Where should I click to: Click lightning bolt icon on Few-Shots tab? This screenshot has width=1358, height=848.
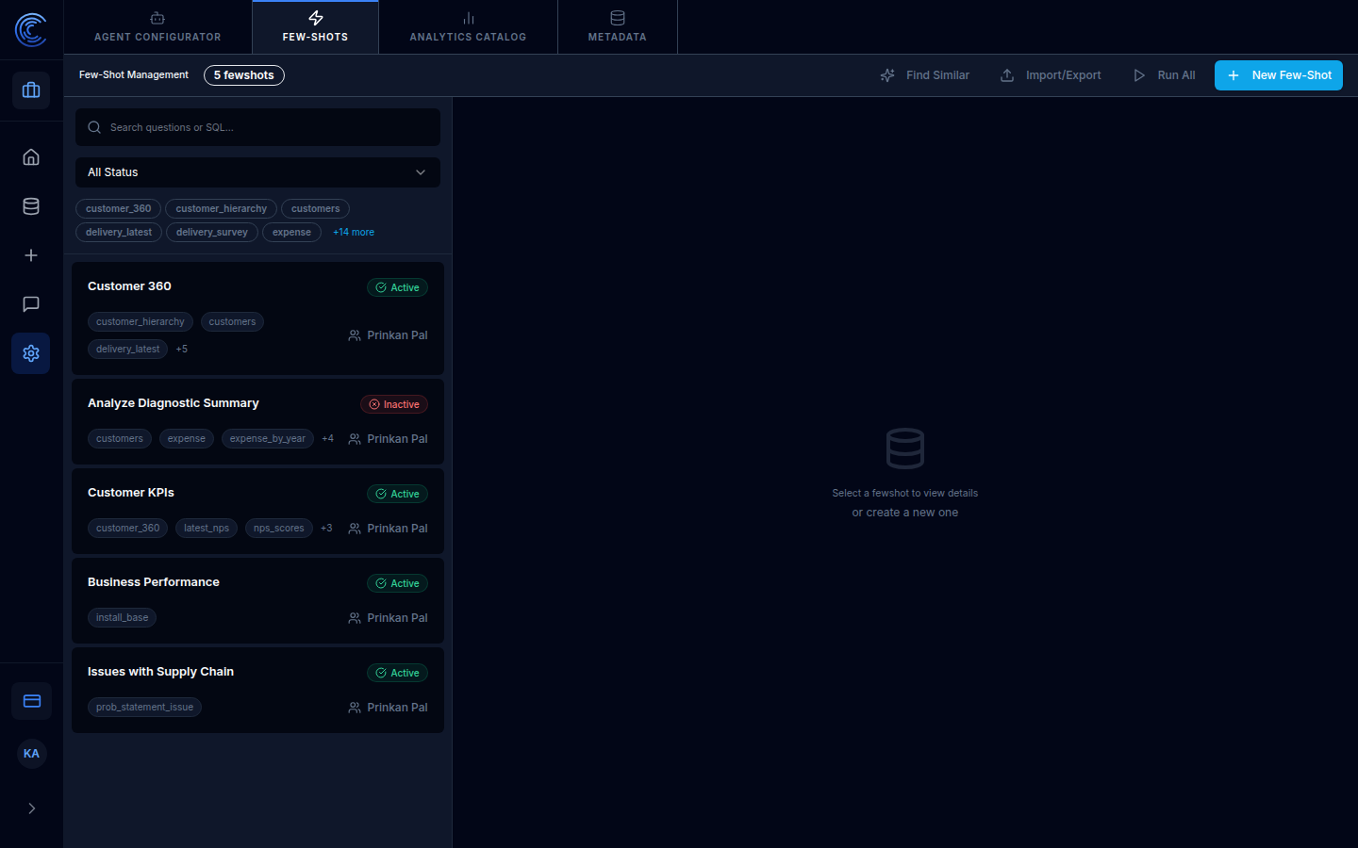pyautogui.click(x=316, y=18)
